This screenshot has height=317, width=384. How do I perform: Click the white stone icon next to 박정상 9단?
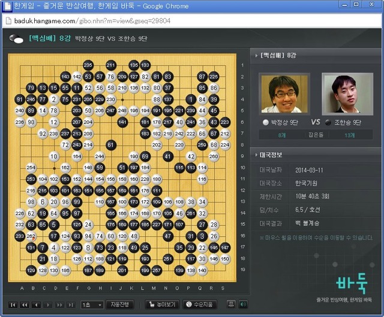(265, 122)
